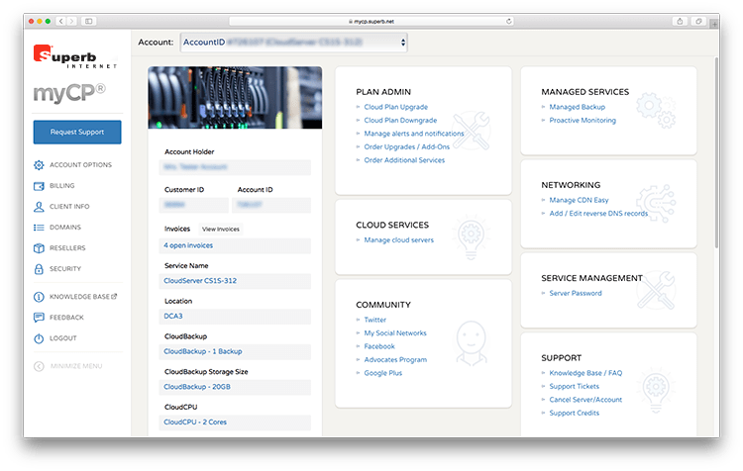The height and width of the screenshot is (471, 743).
Task: Open Order Additional Services link
Action: [x=404, y=160]
